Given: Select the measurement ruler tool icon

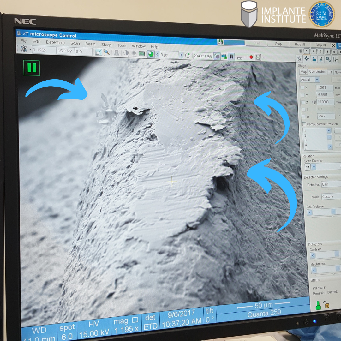Looking at the screenshot, I should click(x=259, y=57).
